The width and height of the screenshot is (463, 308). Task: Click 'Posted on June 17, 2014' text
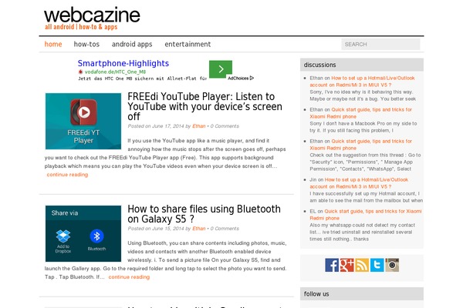(156, 126)
